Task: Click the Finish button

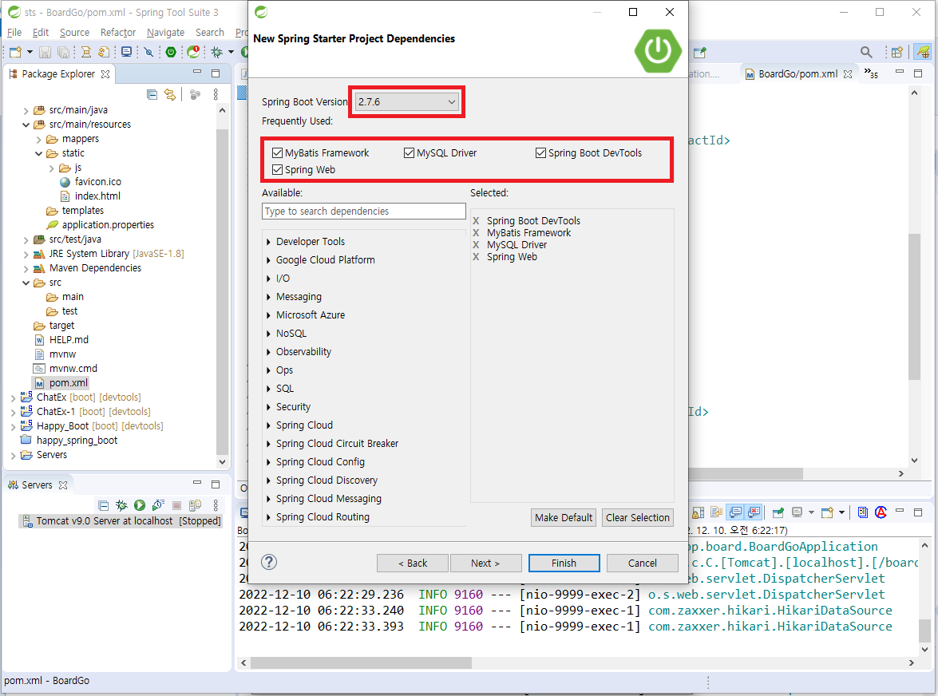Action: (564, 563)
